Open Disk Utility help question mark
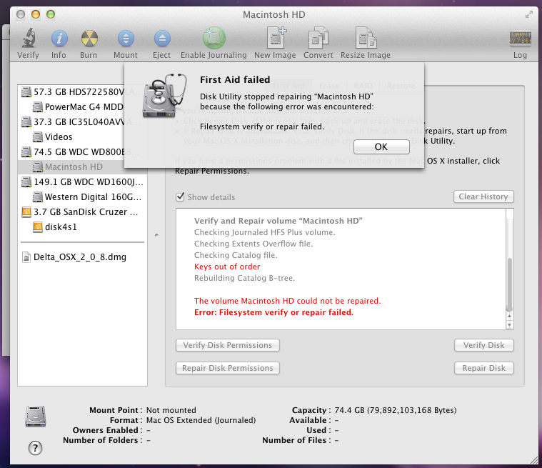This screenshot has height=468, width=542. click(x=35, y=448)
